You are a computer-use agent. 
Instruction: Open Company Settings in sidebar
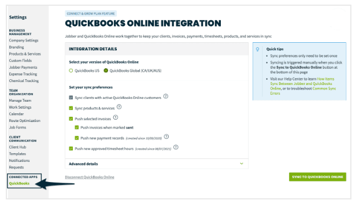(x=24, y=40)
